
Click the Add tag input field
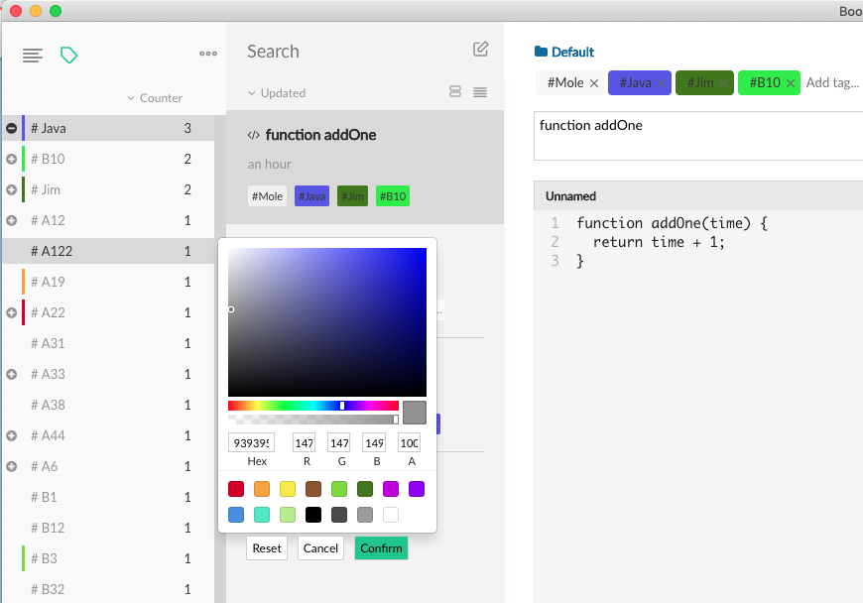(832, 82)
